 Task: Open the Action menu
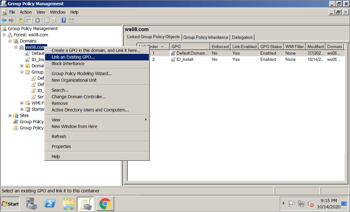coord(26,12)
